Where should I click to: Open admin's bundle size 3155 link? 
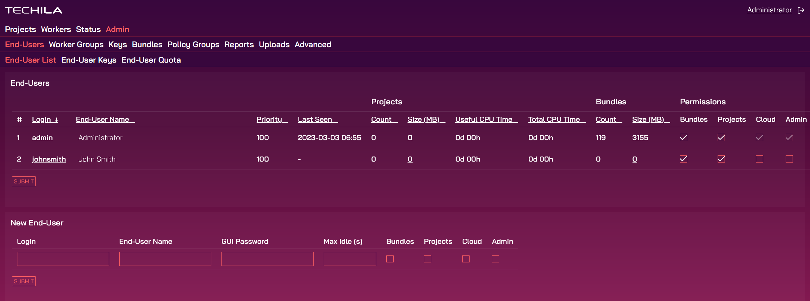(640, 138)
